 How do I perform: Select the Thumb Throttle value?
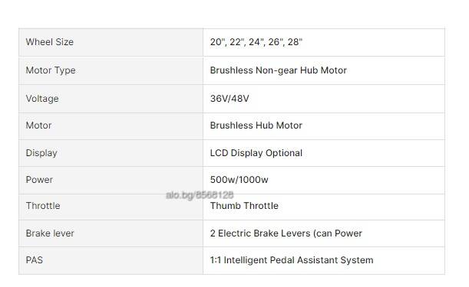point(244,206)
